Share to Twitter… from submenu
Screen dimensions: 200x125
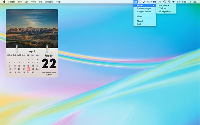pyautogui.click(x=166, y=9)
